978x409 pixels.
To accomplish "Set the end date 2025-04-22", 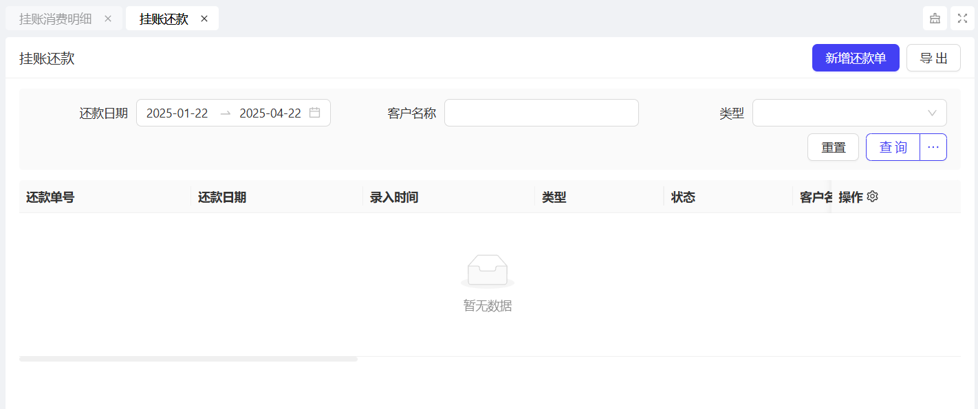I will [270, 113].
